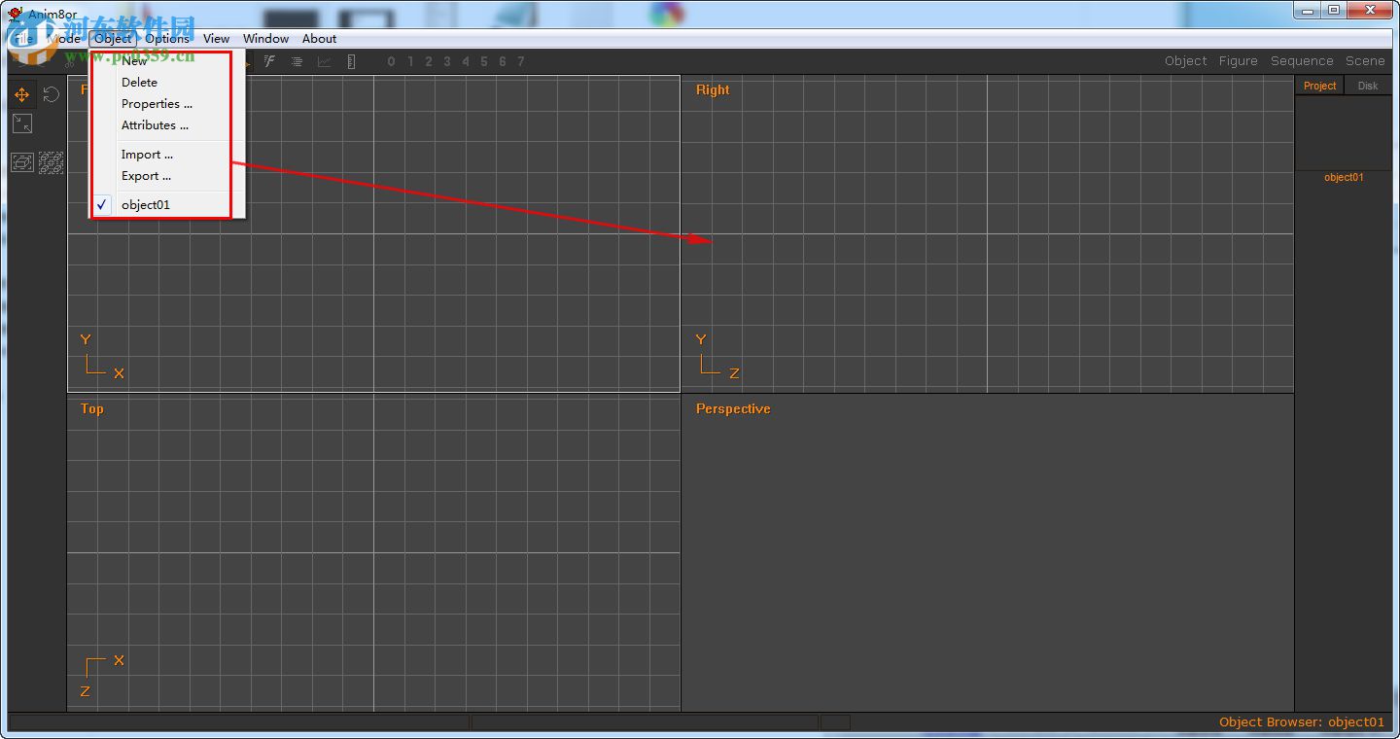Select object01 in the Project panel
This screenshot has width=1400, height=739.
pos(1343,177)
